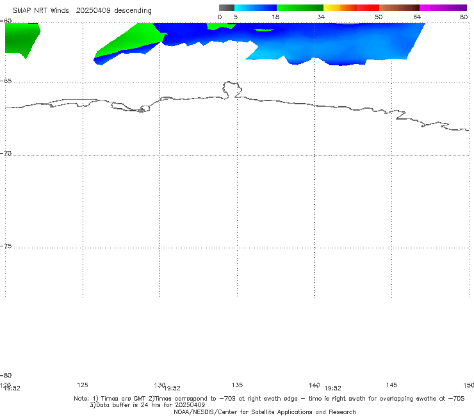This screenshot has height=416, width=474.
Task: Click the '19:52' time label beside longitude 140
Action: 333,388
